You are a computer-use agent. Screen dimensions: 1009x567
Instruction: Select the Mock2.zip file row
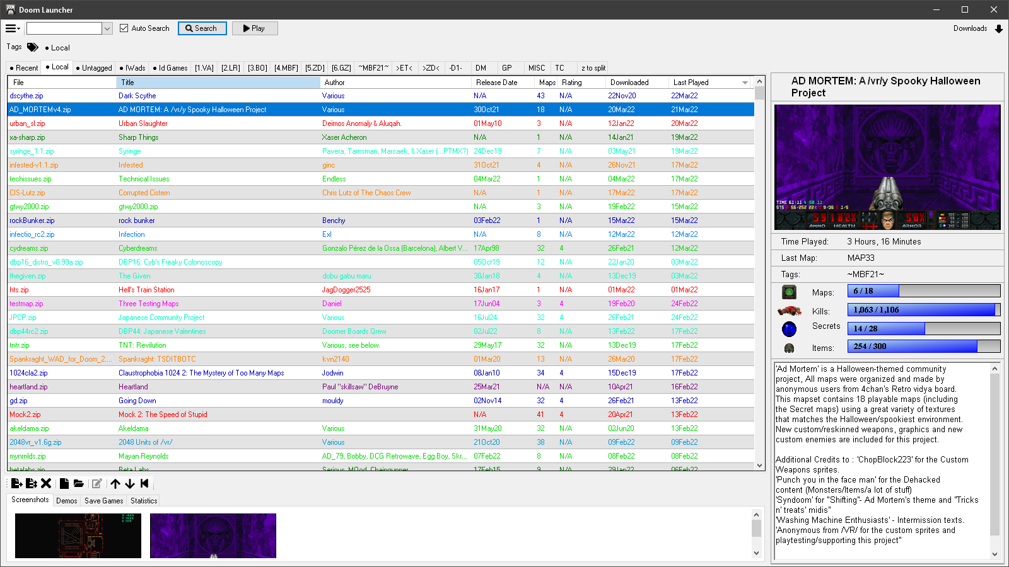click(x=381, y=415)
